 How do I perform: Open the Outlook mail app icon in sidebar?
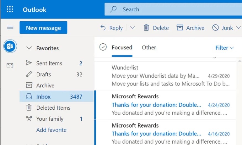pos(10,46)
